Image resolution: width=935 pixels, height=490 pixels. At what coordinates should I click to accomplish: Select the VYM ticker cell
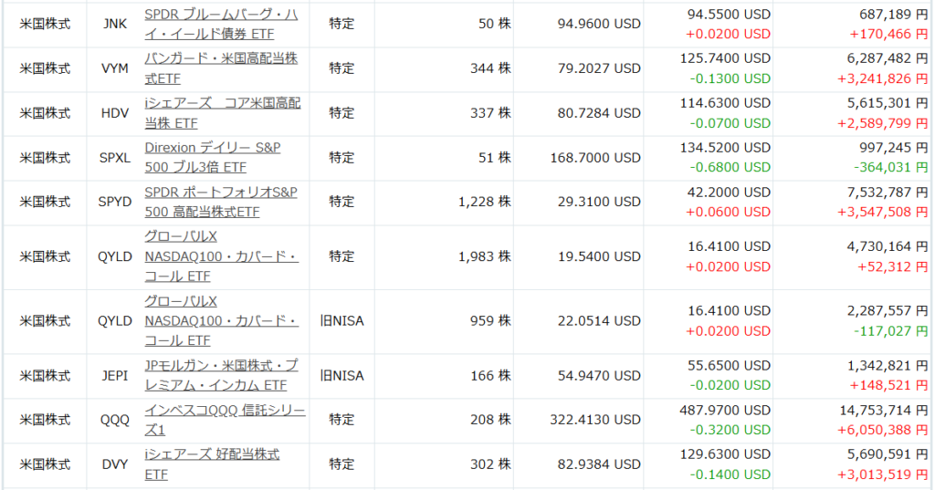114,68
